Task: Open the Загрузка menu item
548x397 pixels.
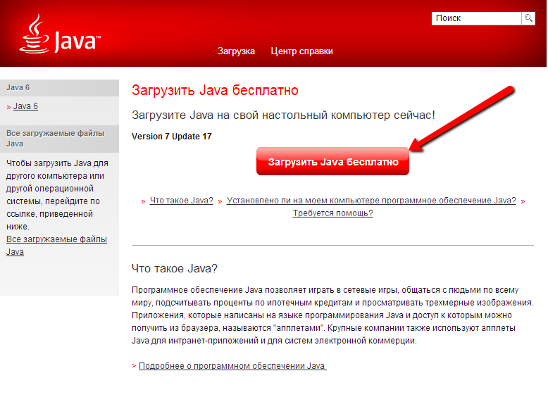Action: tap(236, 51)
